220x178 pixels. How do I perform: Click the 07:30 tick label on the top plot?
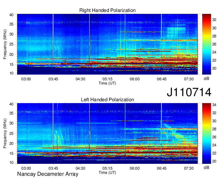click(x=189, y=79)
